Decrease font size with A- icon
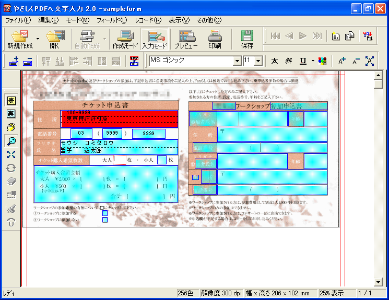Image resolution: width=389 pixels, height=300 pixels. [x=356, y=61]
